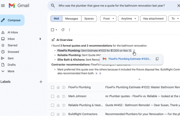Star the Mark Johnson email
Viewport: 180px width, 120px height.
click(58, 96)
